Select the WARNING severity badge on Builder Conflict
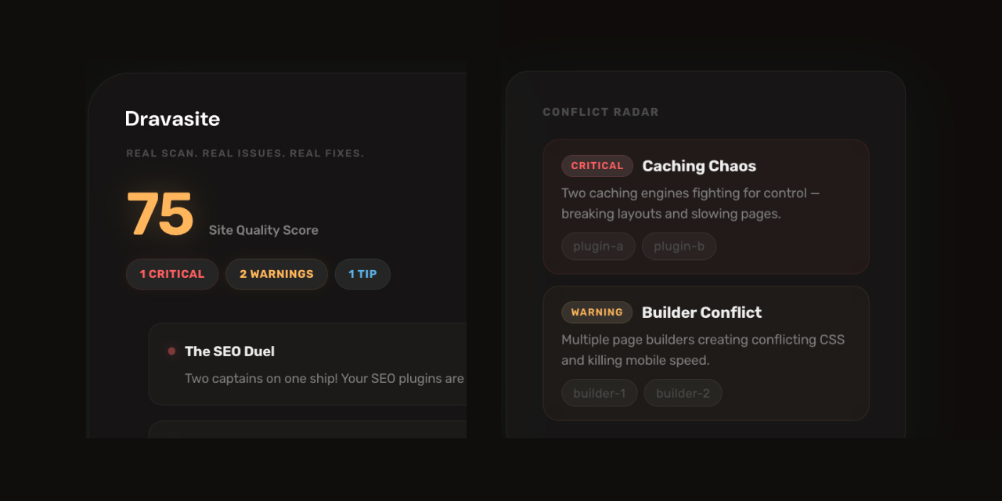 [x=597, y=312]
